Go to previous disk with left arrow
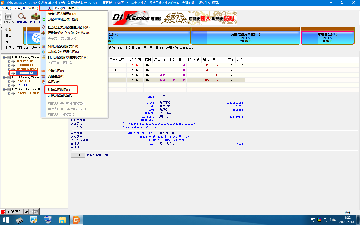This screenshot has height=225, width=360. [6, 30]
